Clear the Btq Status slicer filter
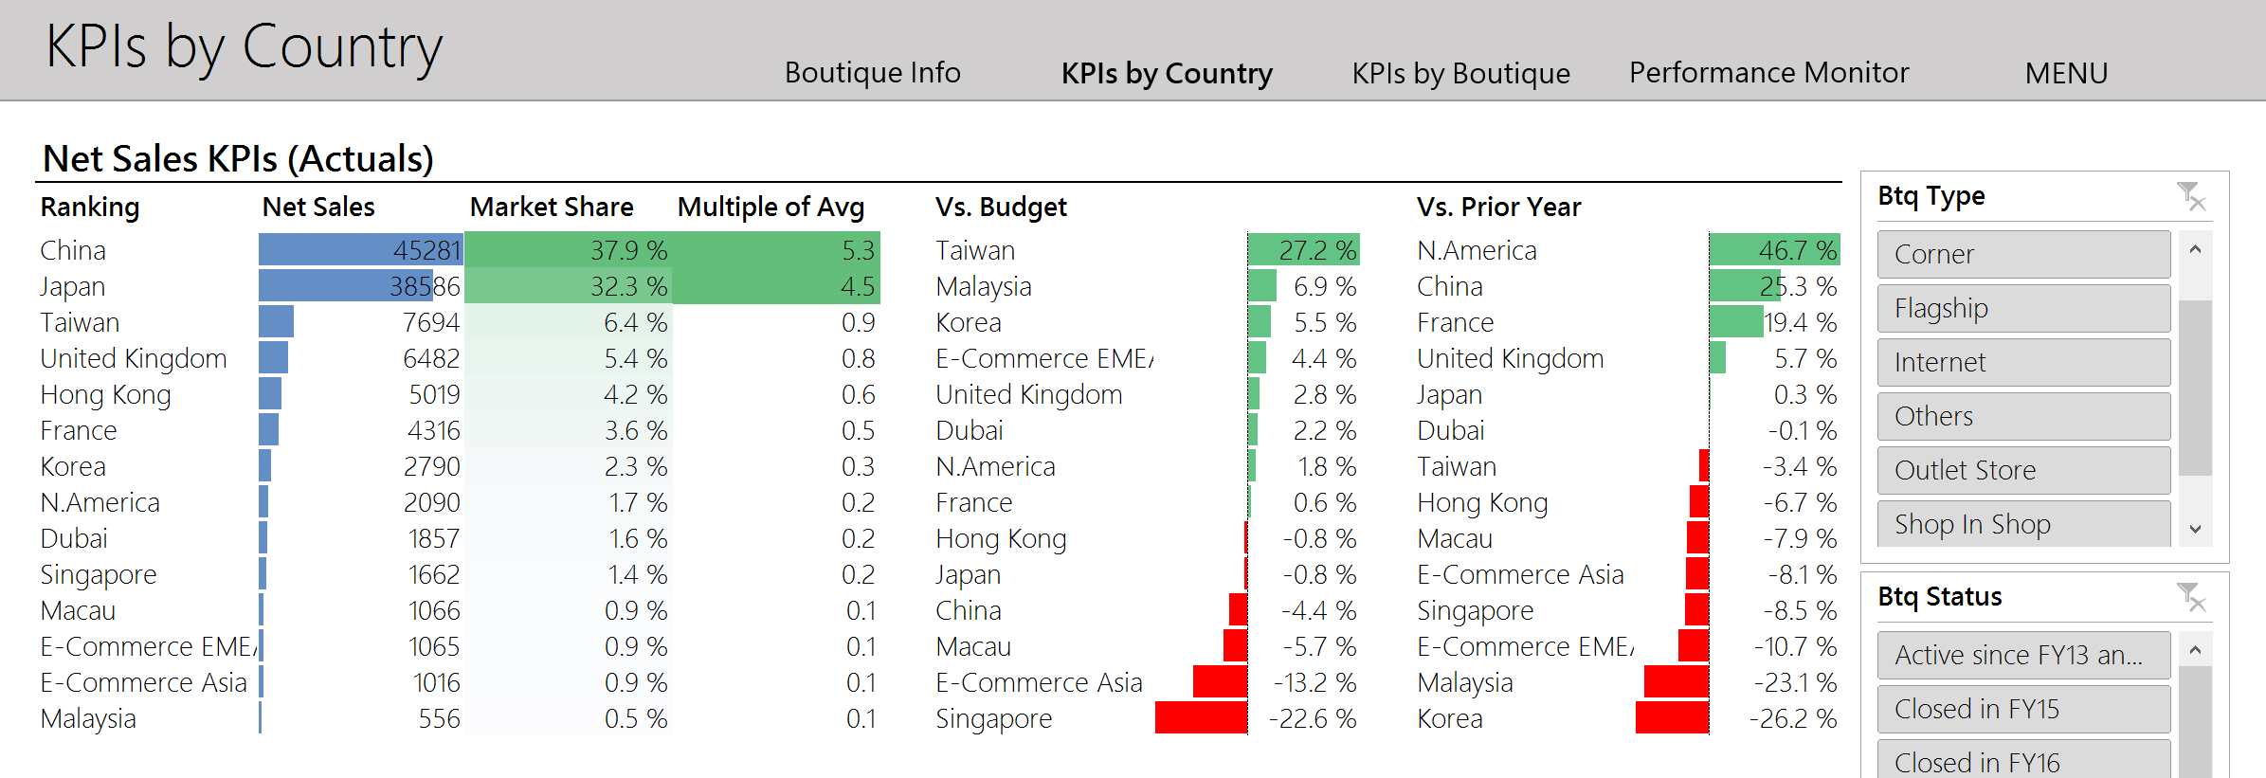 [x=2191, y=598]
